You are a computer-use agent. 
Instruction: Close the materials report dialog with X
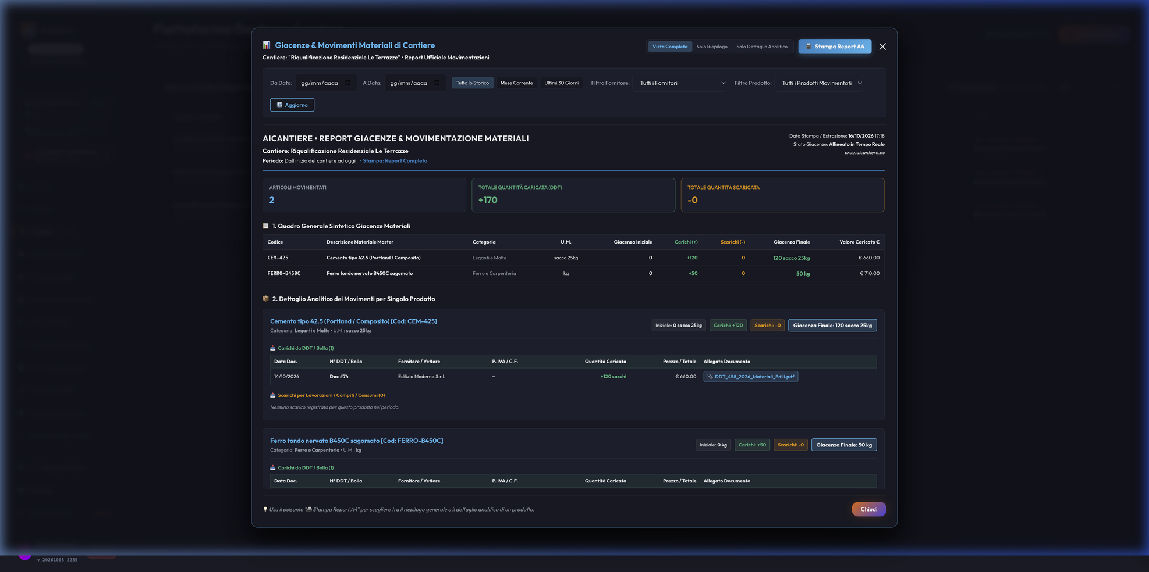pos(882,47)
